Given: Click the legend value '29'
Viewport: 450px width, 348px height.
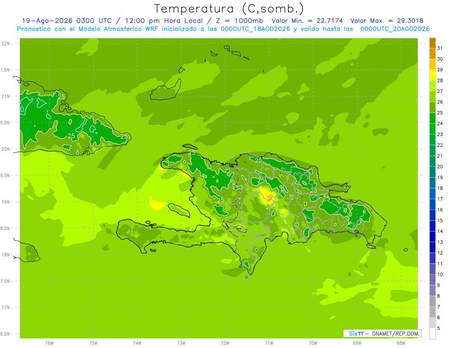Looking at the screenshot, I should pyautogui.click(x=440, y=70).
